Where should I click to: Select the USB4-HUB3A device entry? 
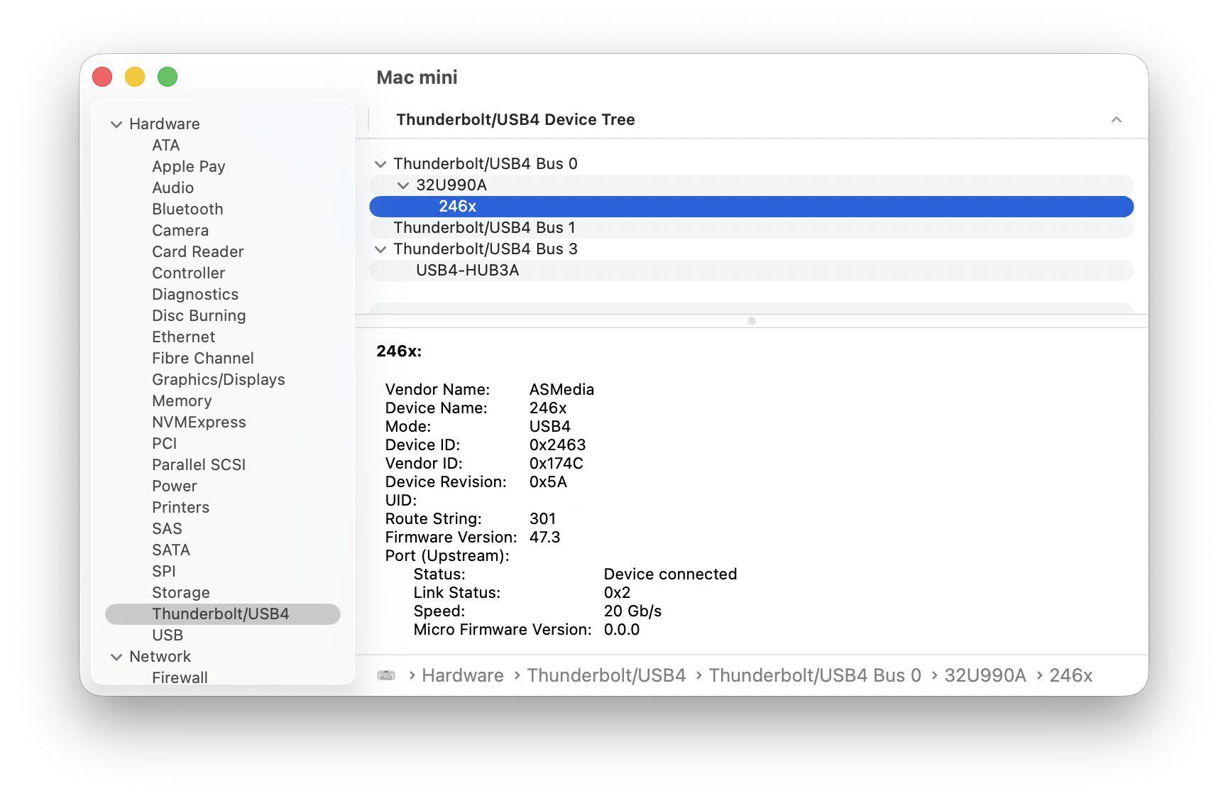tap(468, 270)
